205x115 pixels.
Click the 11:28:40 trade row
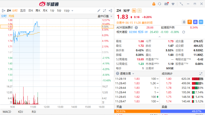click(x=137, y=83)
